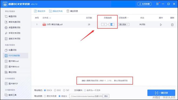The height and width of the screenshot is (100, 178).
Task: Select DOCX export format
Action: (x=45, y=90)
